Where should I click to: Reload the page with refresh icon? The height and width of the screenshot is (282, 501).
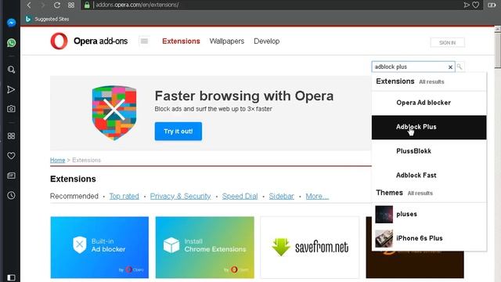pyautogui.click(x=57, y=5)
